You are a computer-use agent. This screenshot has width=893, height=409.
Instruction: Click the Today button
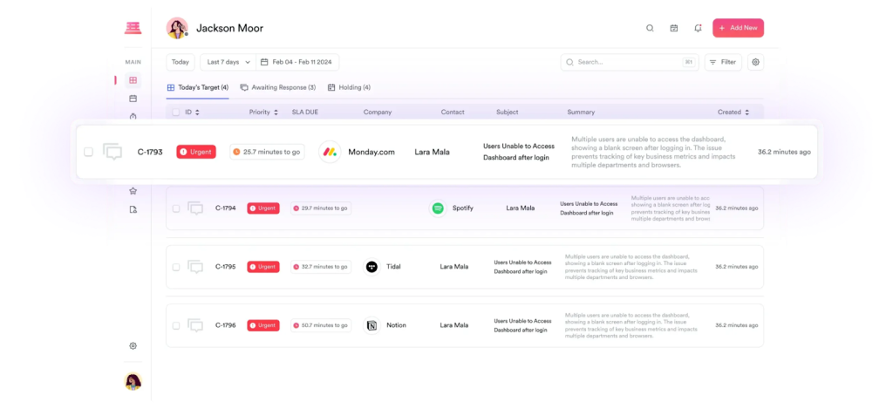click(181, 62)
